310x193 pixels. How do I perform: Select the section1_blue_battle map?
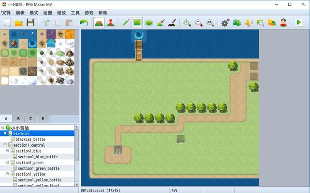38,157
